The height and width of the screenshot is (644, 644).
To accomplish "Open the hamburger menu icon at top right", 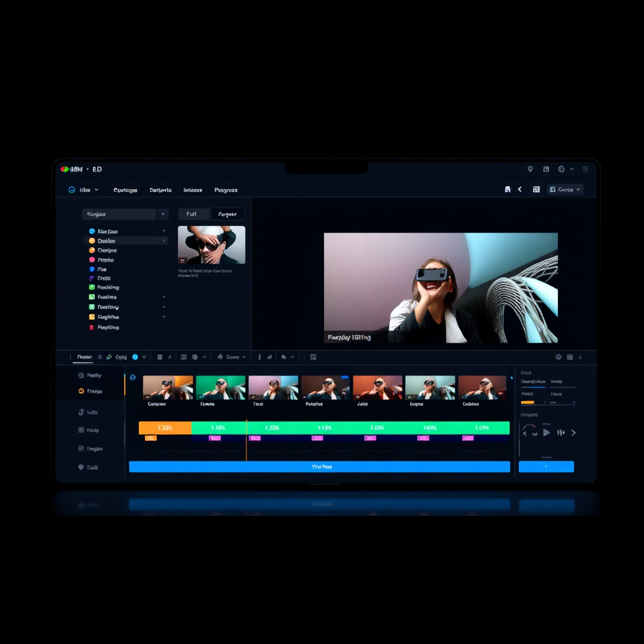I will [585, 169].
